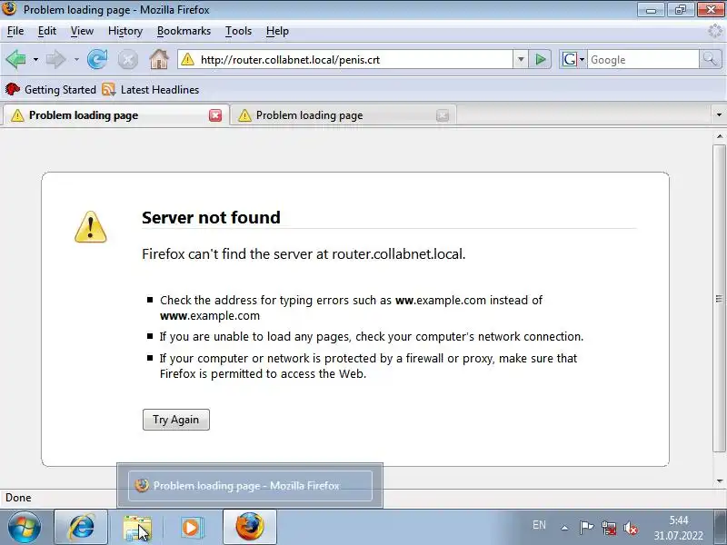This screenshot has height=545, width=727.
Task: Click the vertical scrollbar down arrow
Action: 719,481
